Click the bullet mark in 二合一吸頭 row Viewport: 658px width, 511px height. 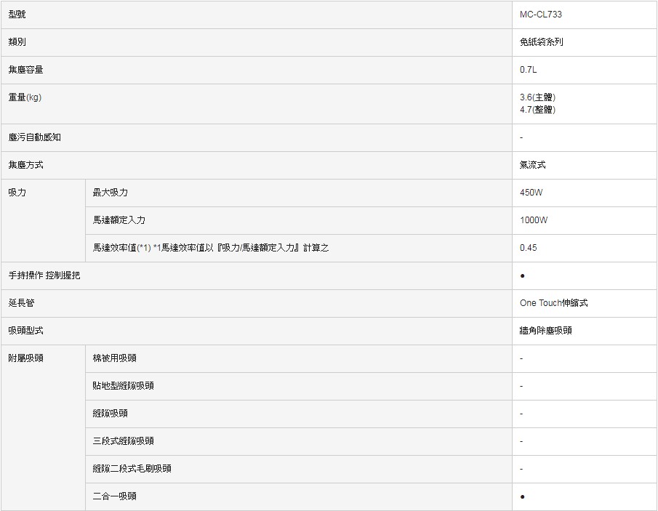(x=523, y=496)
